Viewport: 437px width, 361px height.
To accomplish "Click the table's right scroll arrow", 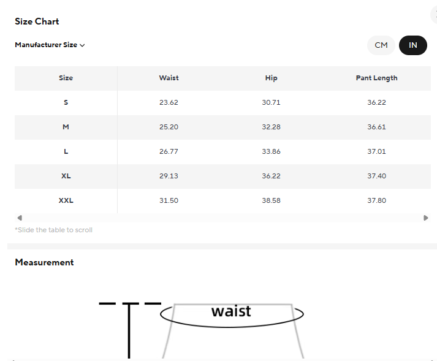I will coord(425,218).
